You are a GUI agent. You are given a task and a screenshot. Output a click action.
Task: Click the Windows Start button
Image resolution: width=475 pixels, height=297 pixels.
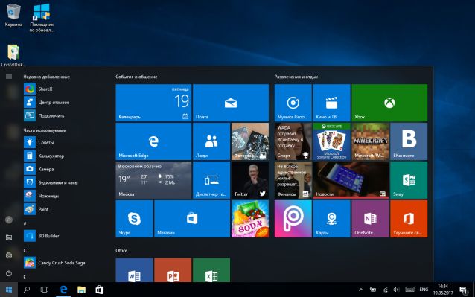click(9, 290)
